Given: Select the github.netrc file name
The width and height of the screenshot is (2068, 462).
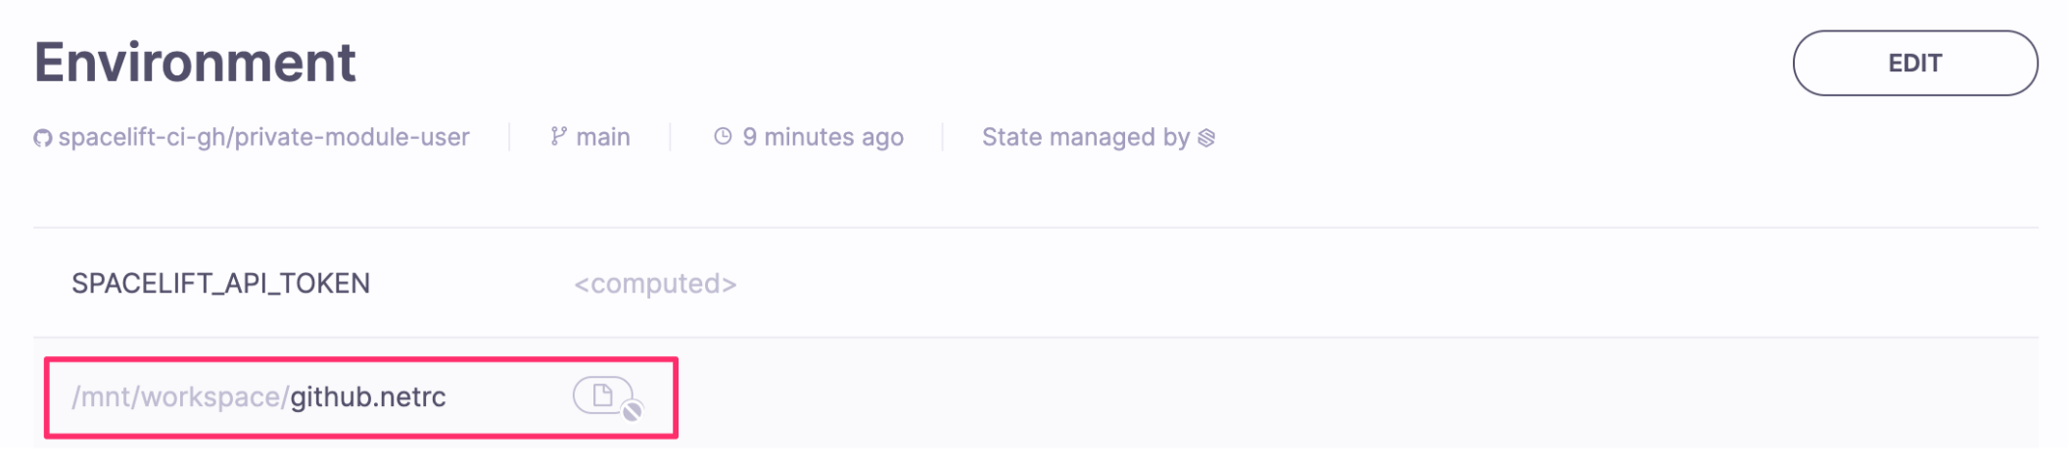Looking at the screenshot, I should (368, 397).
